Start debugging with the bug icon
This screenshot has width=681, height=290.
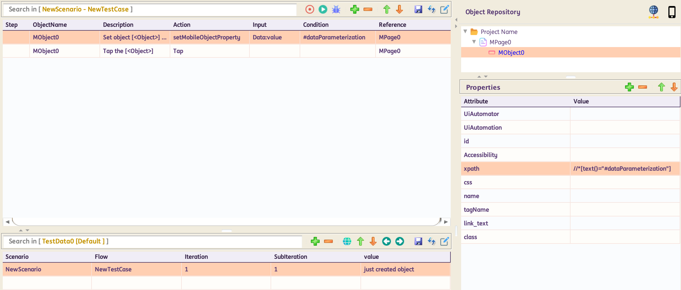click(x=336, y=10)
